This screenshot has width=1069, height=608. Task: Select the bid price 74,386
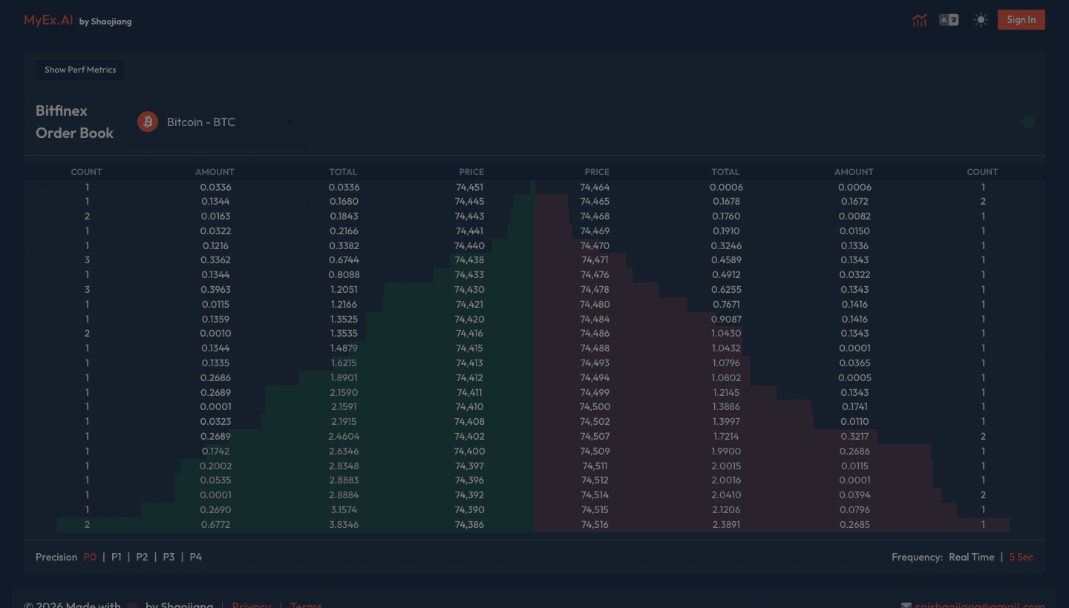pos(469,524)
